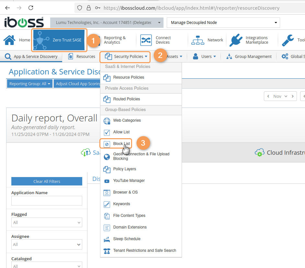
Task: Expand Manage Decoupled Node dropdown
Action: (223, 23)
